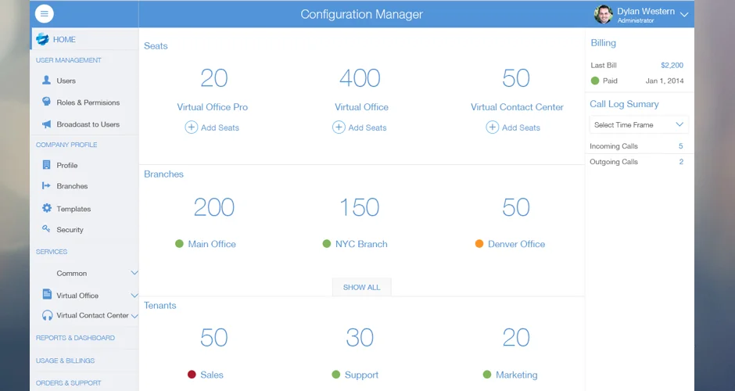Viewport: 735px width, 391px height.
Task: Open the Sales tenant link
Action: pos(212,375)
